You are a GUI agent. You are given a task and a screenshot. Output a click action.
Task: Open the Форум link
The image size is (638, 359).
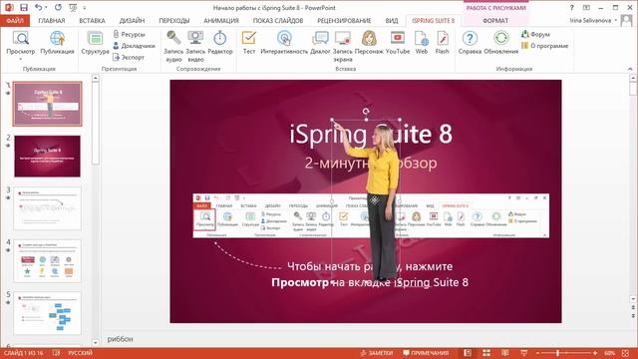tap(535, 35)
